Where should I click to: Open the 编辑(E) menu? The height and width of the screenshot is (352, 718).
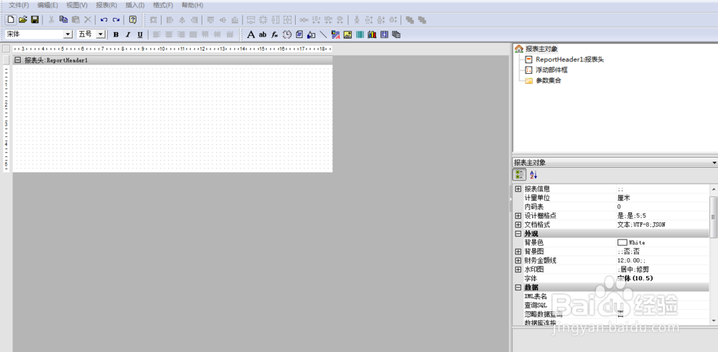click(x=47, y=6)
